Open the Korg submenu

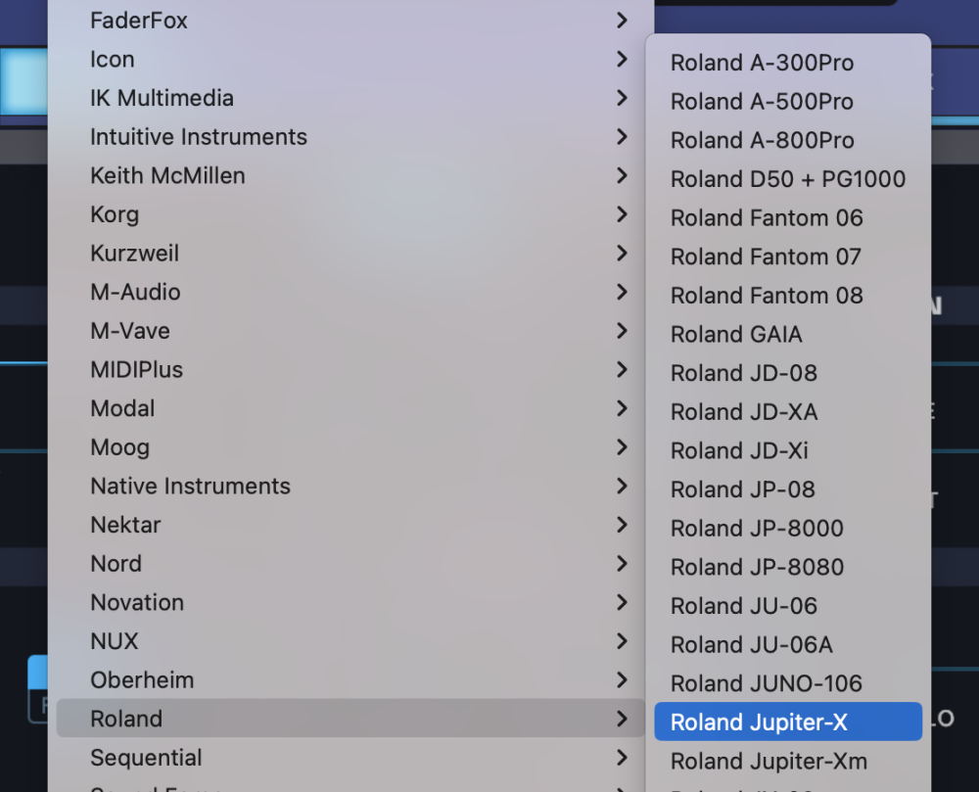[x=350, y=214]
